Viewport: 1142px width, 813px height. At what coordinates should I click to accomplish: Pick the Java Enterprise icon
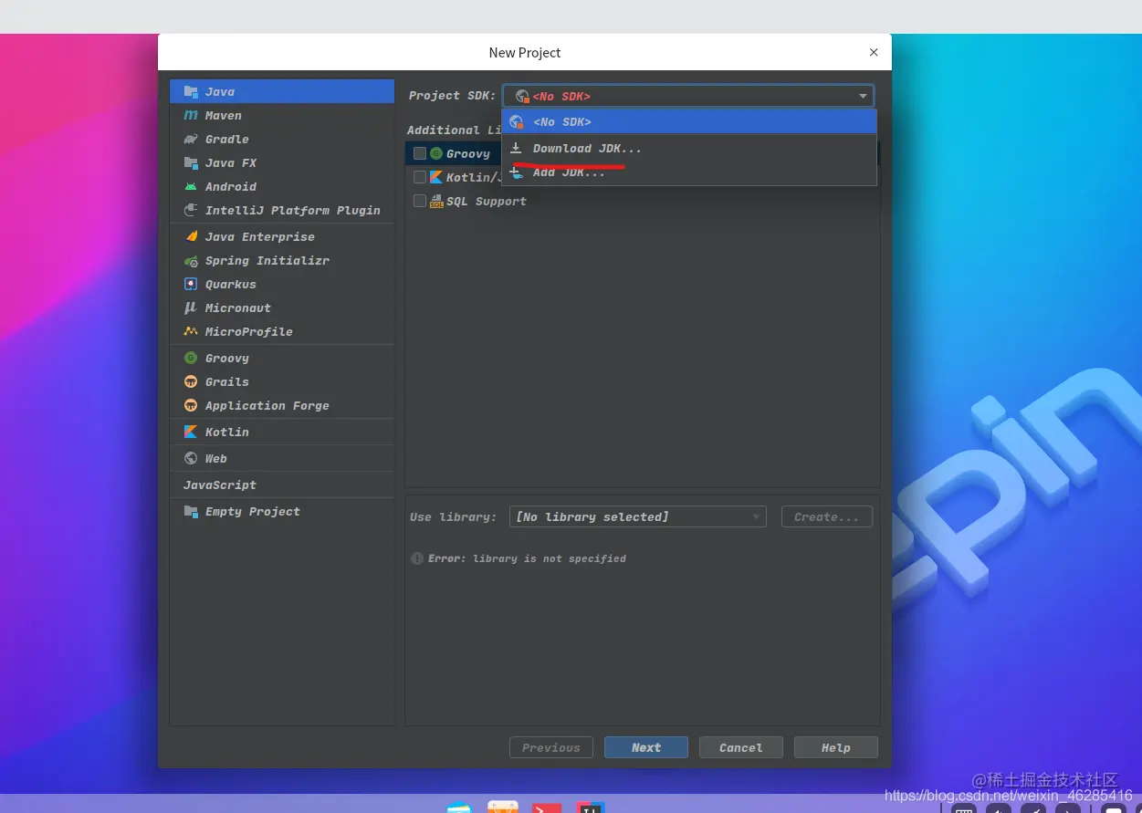[x=191, y=236]
